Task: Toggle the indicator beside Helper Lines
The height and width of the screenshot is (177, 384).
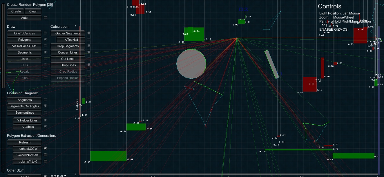Action: pos(45,120)
